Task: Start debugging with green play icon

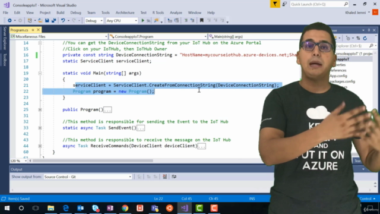Action: (142, 21)
